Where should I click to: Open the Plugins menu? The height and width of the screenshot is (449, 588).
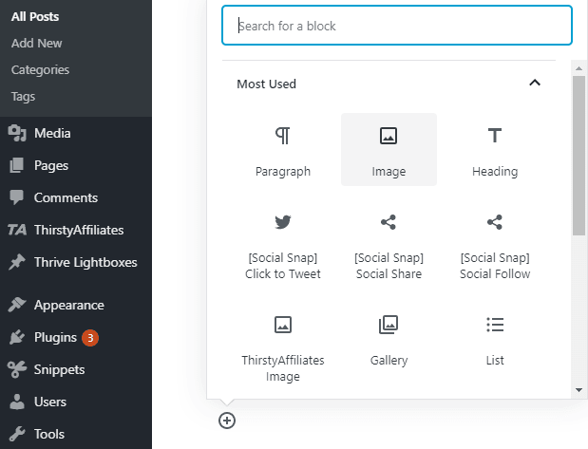point(56,337)
